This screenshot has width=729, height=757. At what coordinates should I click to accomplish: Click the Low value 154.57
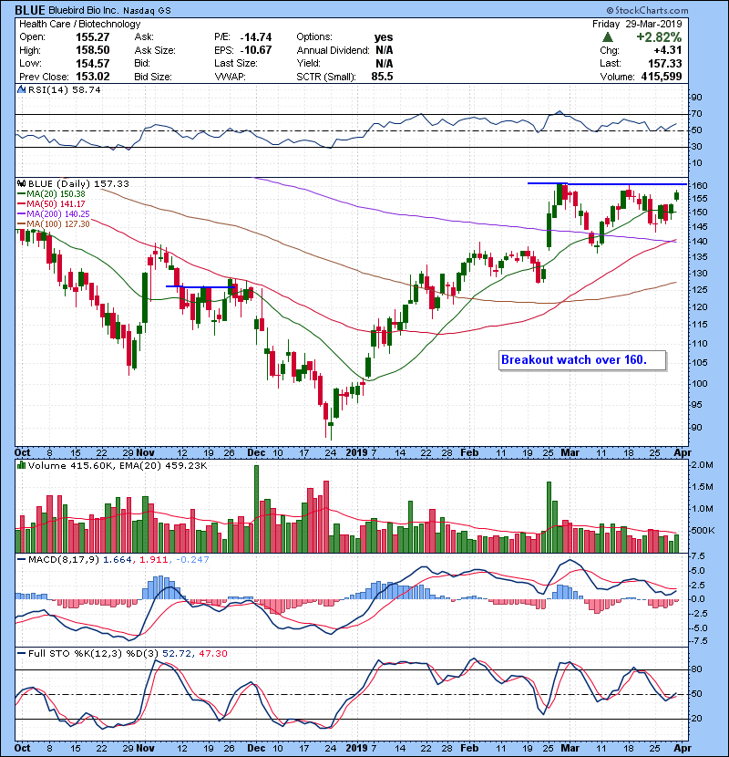(93, 63)
